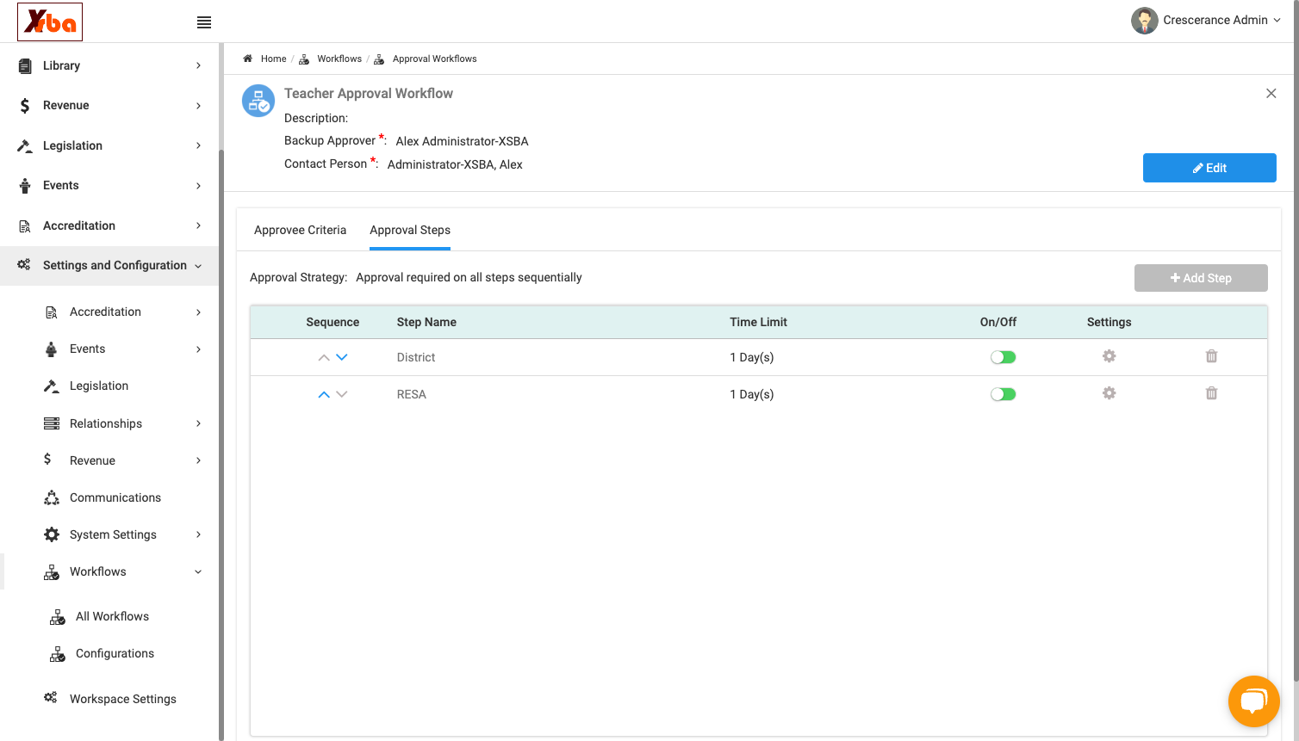Screen dimensions: 1299x741
Task: Click the Sequence column header
Action: click(333, 322)
